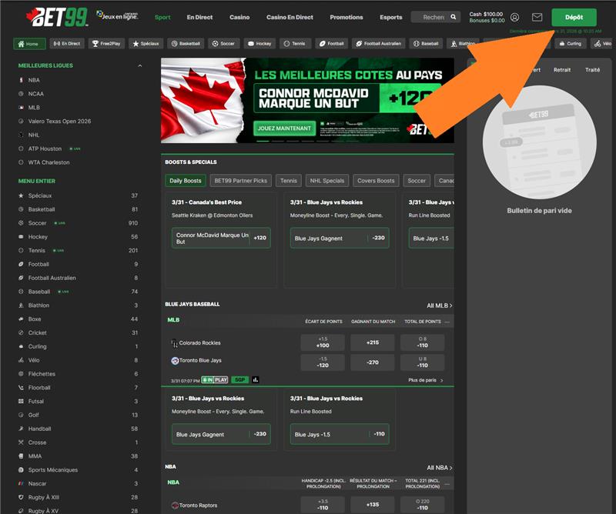Click Jouez Maintenant on the banner
This screenshot has height=514, width=616.
284,128
